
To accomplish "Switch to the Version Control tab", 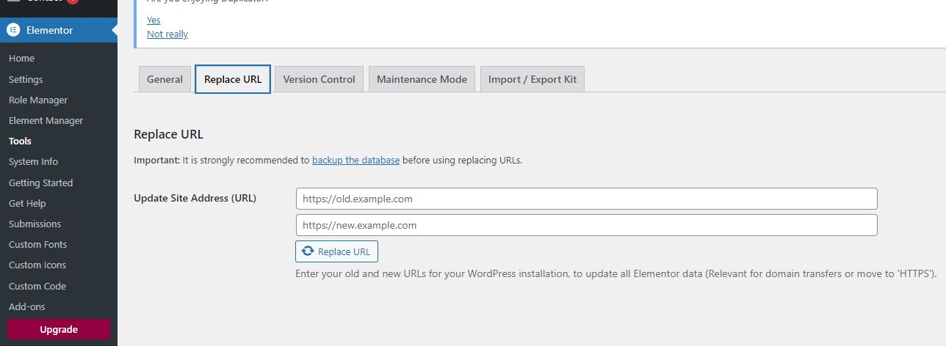I will click(319, 79).
